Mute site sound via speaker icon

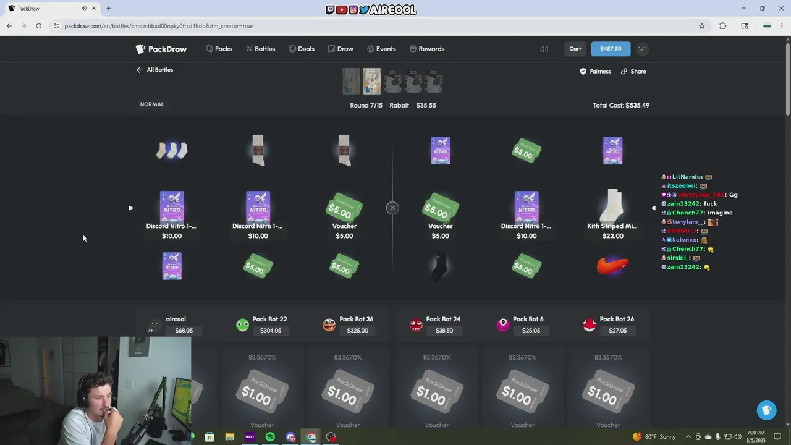tap(544, 49)
